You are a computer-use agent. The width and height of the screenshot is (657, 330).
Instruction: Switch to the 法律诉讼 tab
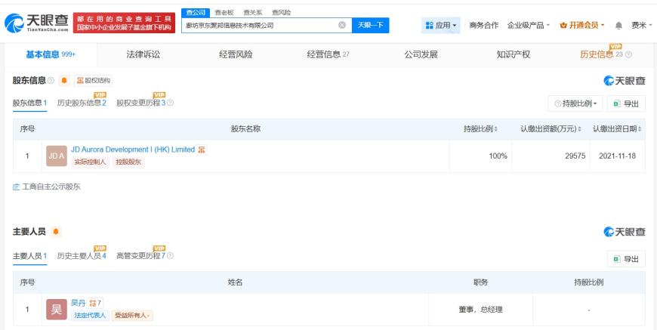(143, 54)
